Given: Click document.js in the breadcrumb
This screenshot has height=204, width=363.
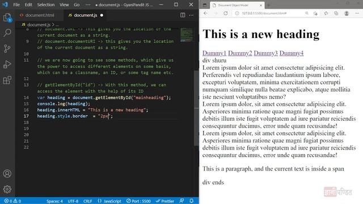Looking at the screenshot, I should tap(39, 24).
